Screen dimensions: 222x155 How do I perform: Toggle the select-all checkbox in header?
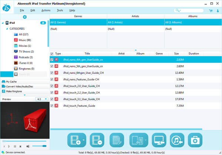pyautogui.click(x=52, y=54)
